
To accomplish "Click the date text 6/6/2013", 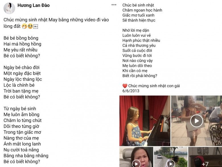I will click(x=131, y=91).
